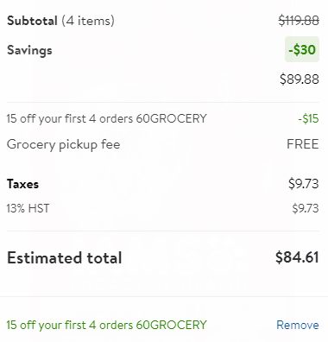Click the gray 60GROCERY discount line item

(x=106, y=118)
